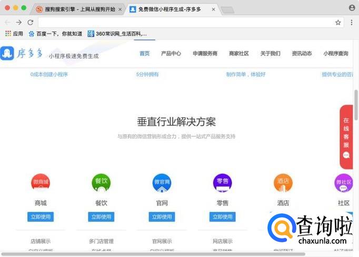Click the green 餐饮 icon
The height and width of the screenshot is (257, 359).
pos(101,183)
